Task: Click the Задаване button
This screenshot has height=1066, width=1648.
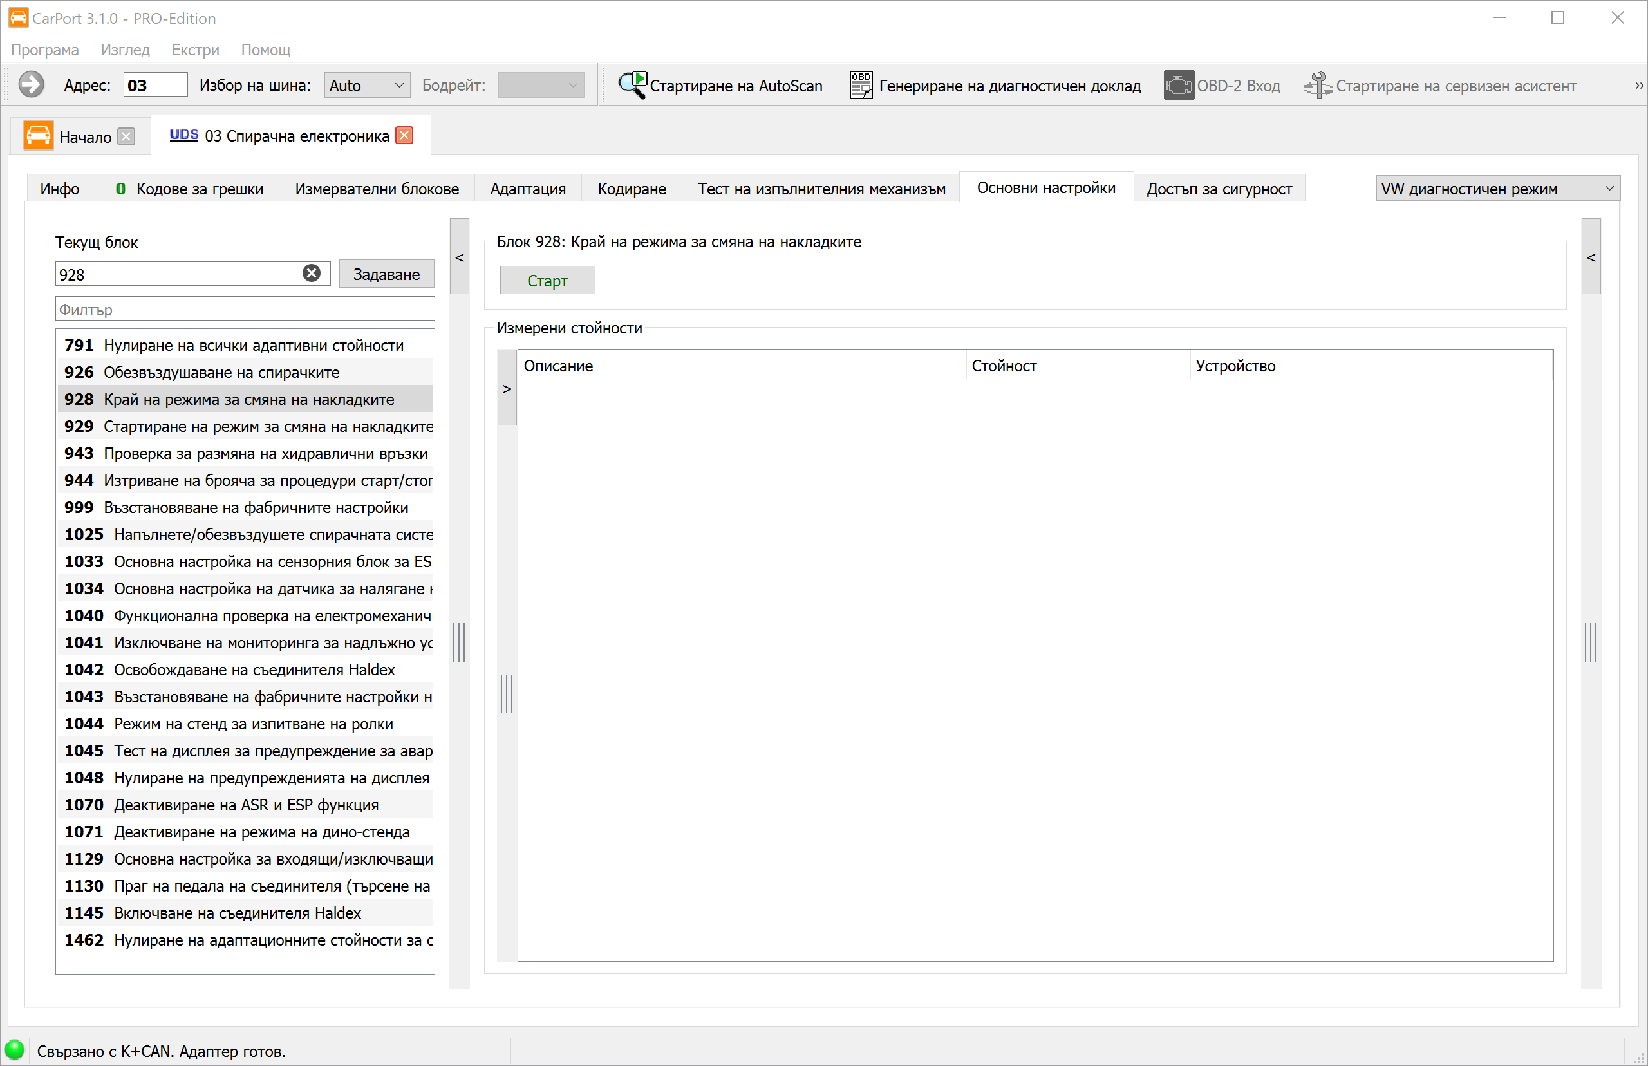Action: [x=386, y=274]
